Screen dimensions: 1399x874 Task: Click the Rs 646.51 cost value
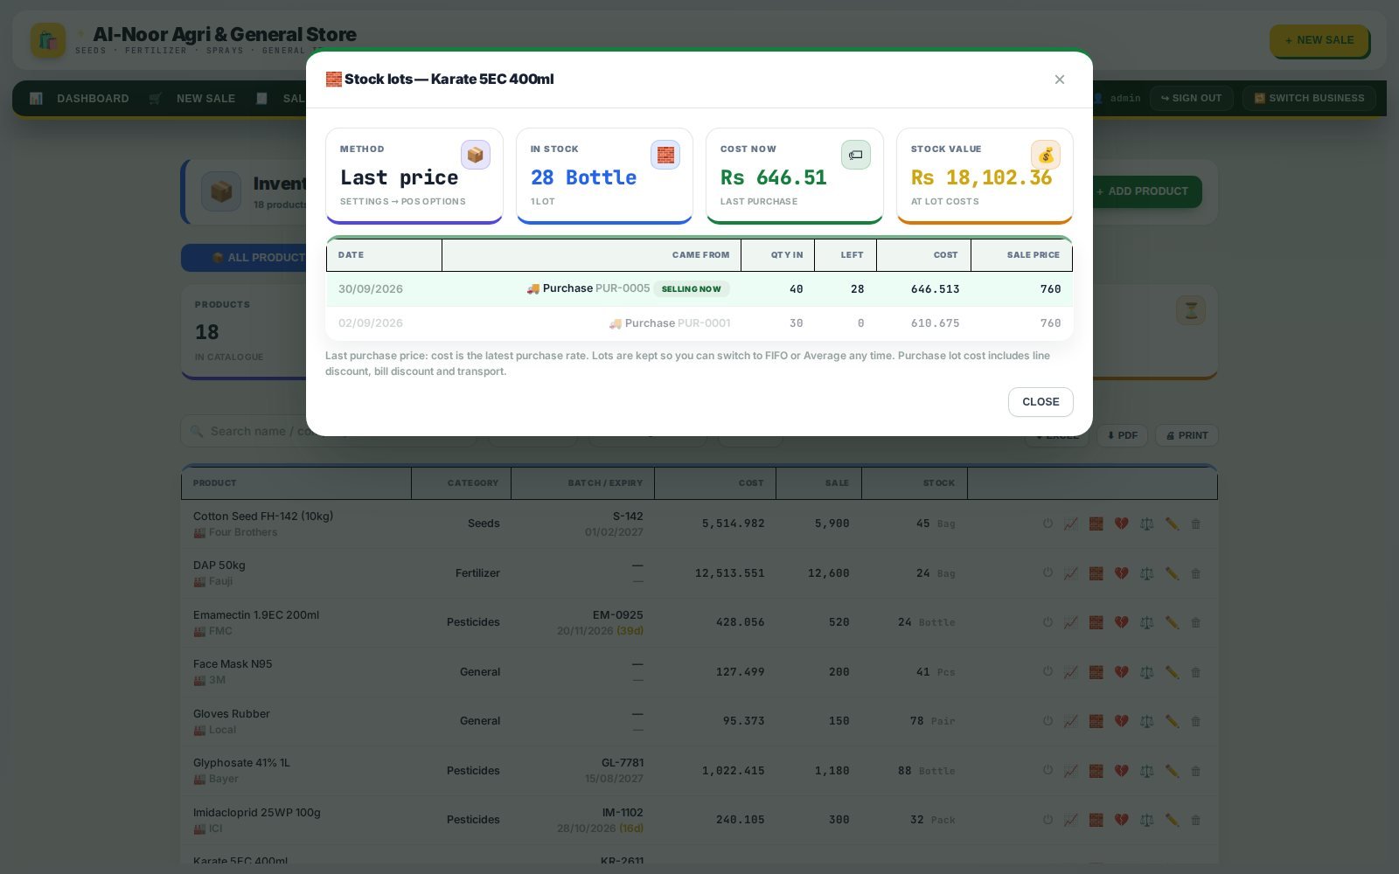coord(773,177)
